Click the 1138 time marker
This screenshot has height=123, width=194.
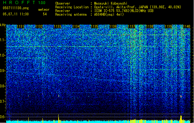pyautogui.click(x=150, y=26)
